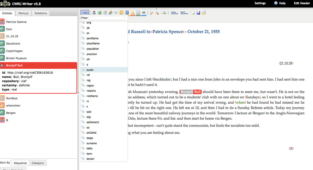The width and height of the screenshot is (313, 170).
Task: Click the tag Filter input field
Action: click(x=107, y=18)
